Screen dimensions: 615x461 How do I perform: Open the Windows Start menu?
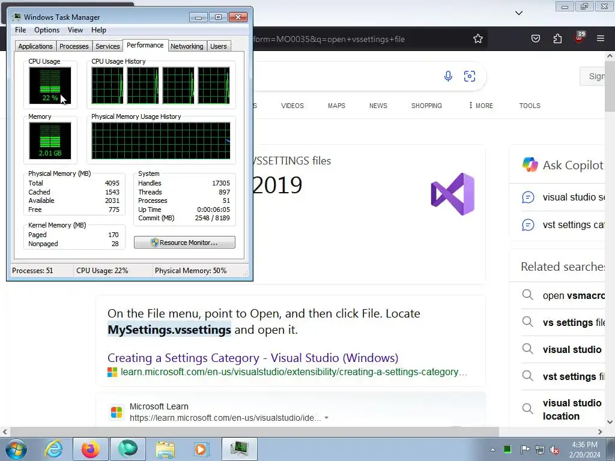pos(16,449)
